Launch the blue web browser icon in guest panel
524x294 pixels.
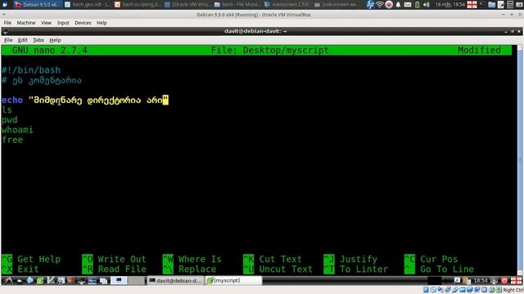30,281
